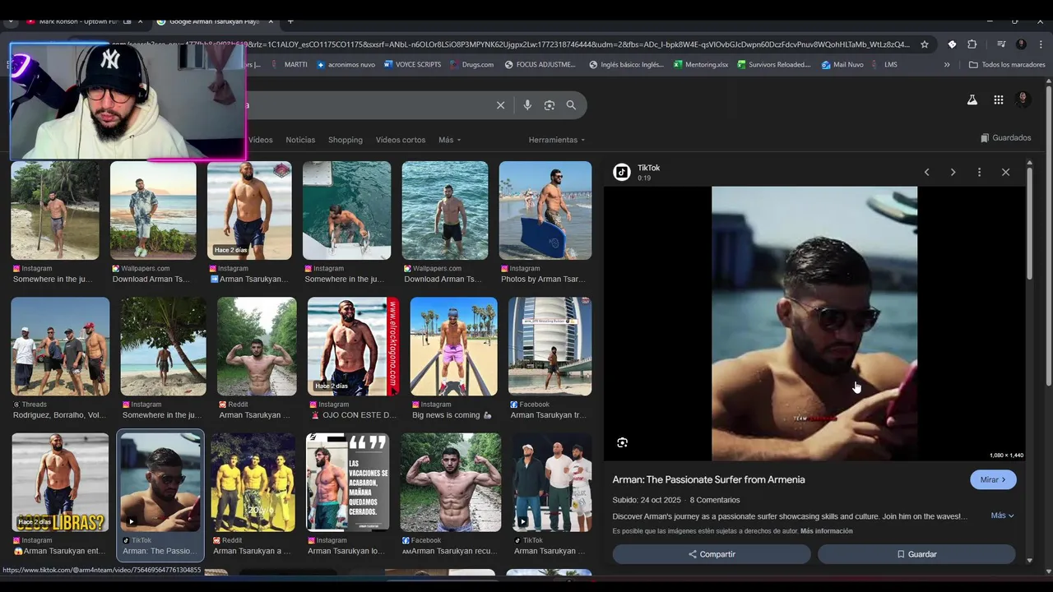Select the Google Arman Tsarukyan browser tab
Screen dimensions: 1053x592
point(214,21)
